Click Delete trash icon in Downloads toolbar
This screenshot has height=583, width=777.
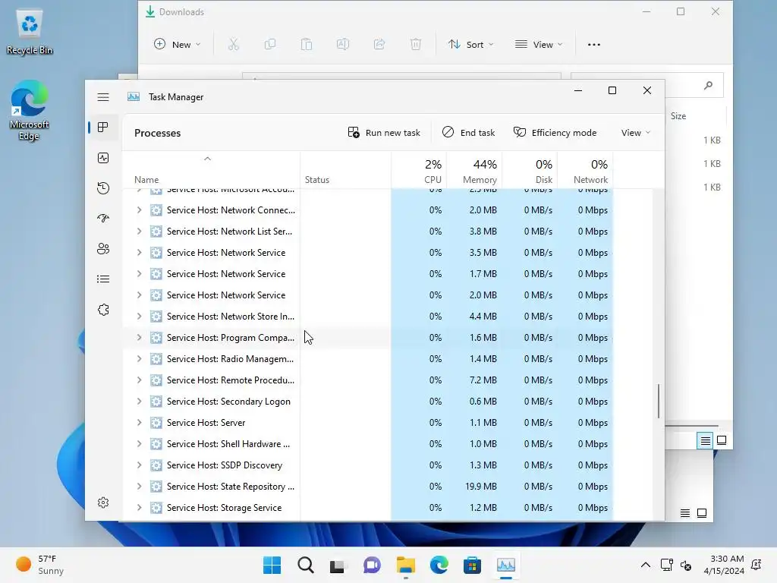pyautogui.click(x=416, y=45)
